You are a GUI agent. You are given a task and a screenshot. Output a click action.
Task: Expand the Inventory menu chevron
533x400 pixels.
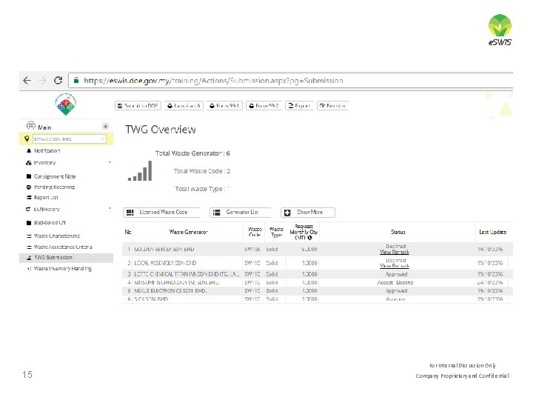110,162
